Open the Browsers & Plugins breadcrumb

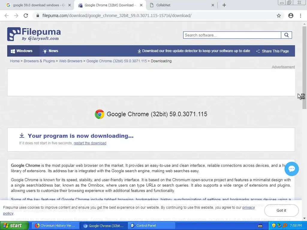pyautogui.click(x=39, y=61)
